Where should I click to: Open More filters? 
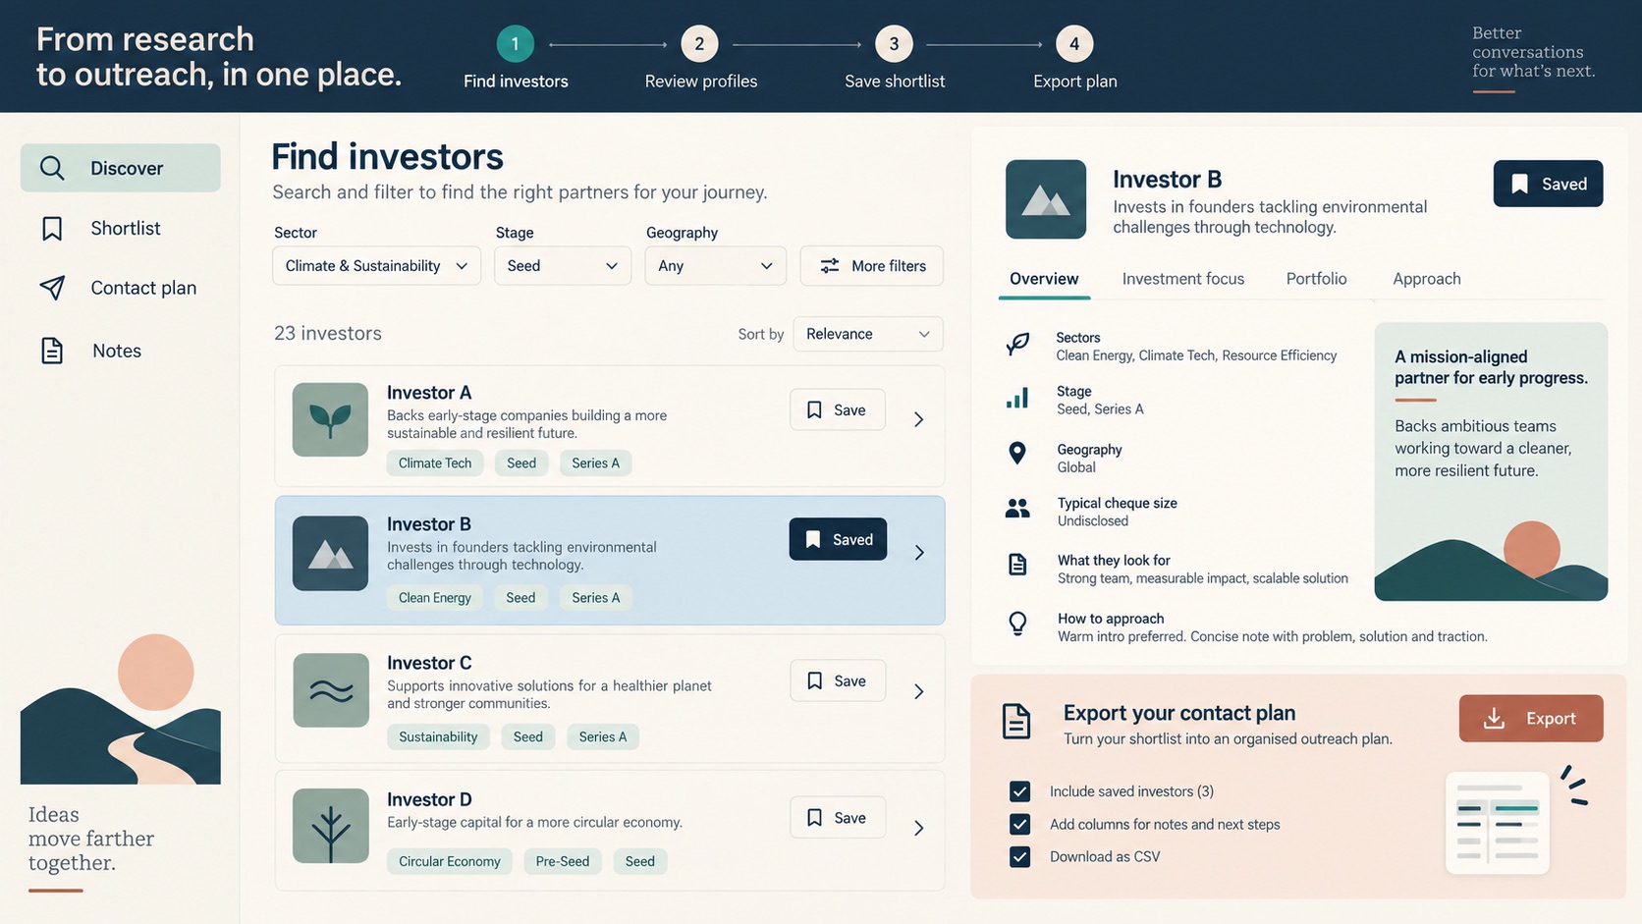tap(872, 265)
